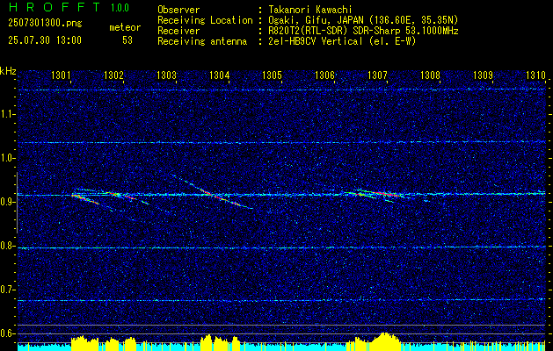
Task: Click the wide yellow power block below 1301
Action: (x=84, y=343)
